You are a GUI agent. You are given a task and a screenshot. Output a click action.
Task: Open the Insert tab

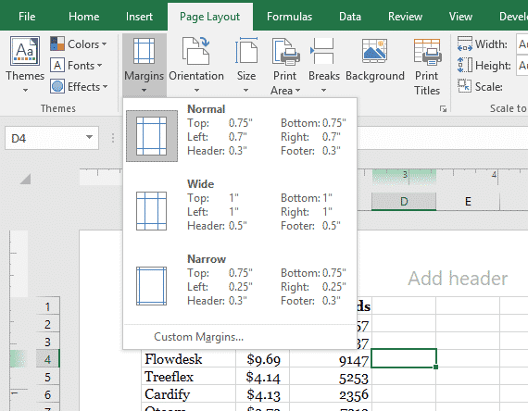139,17
